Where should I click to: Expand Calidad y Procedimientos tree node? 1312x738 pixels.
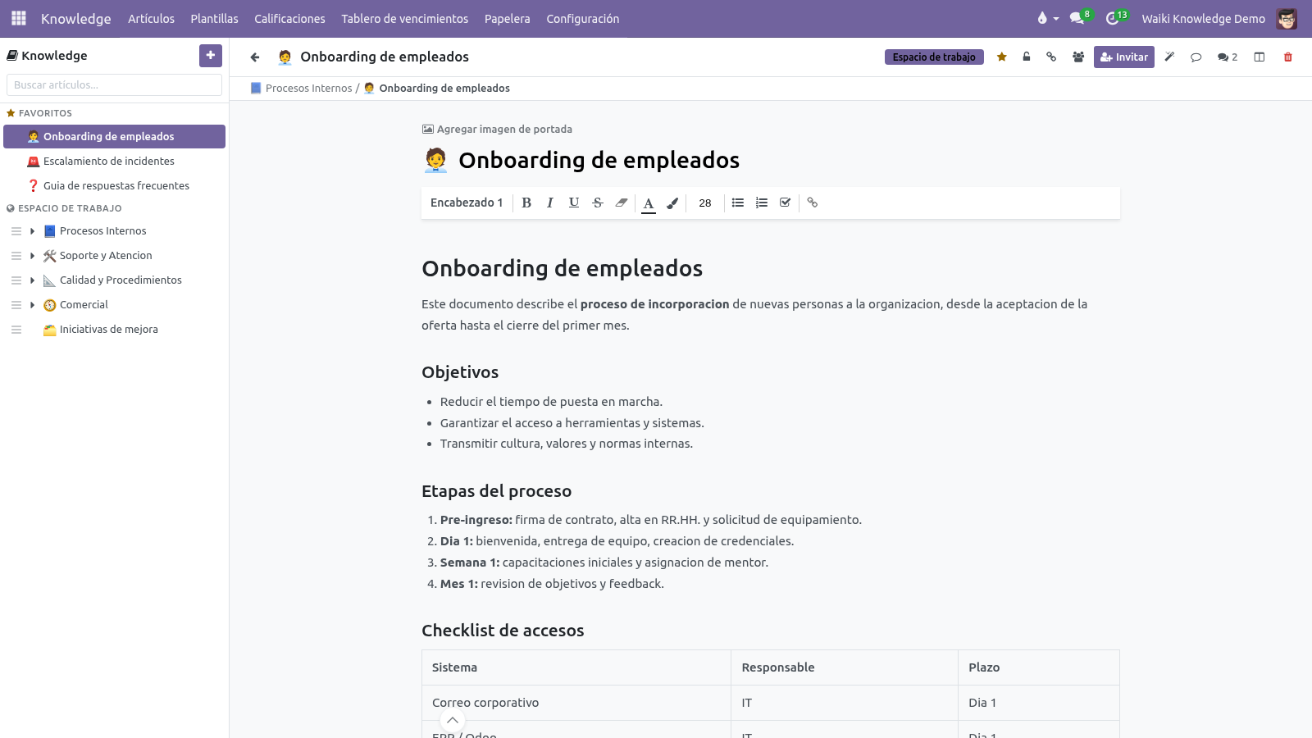(32, 280)
